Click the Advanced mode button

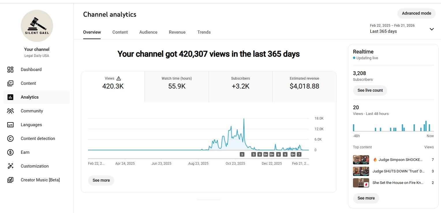click(x=416, y=13)
